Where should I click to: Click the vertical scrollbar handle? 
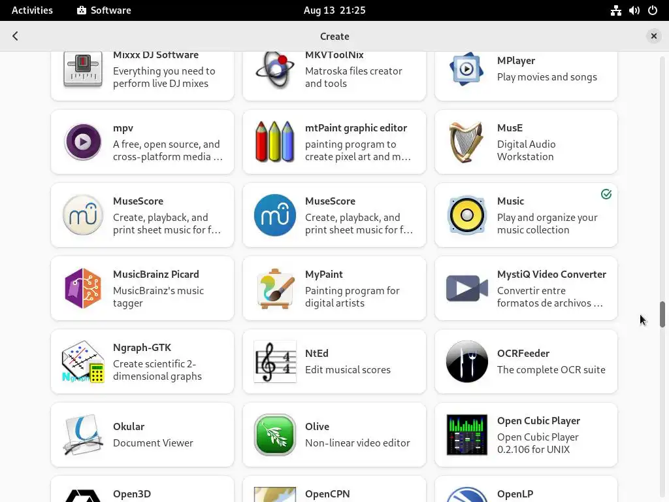click(662, 314)
